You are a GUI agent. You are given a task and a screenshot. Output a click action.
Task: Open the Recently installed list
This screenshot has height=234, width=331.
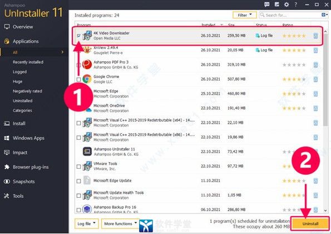pyautogui.click(x=28, y=62)
